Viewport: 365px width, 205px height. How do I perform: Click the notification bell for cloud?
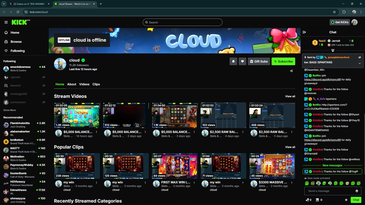[233, 61]
